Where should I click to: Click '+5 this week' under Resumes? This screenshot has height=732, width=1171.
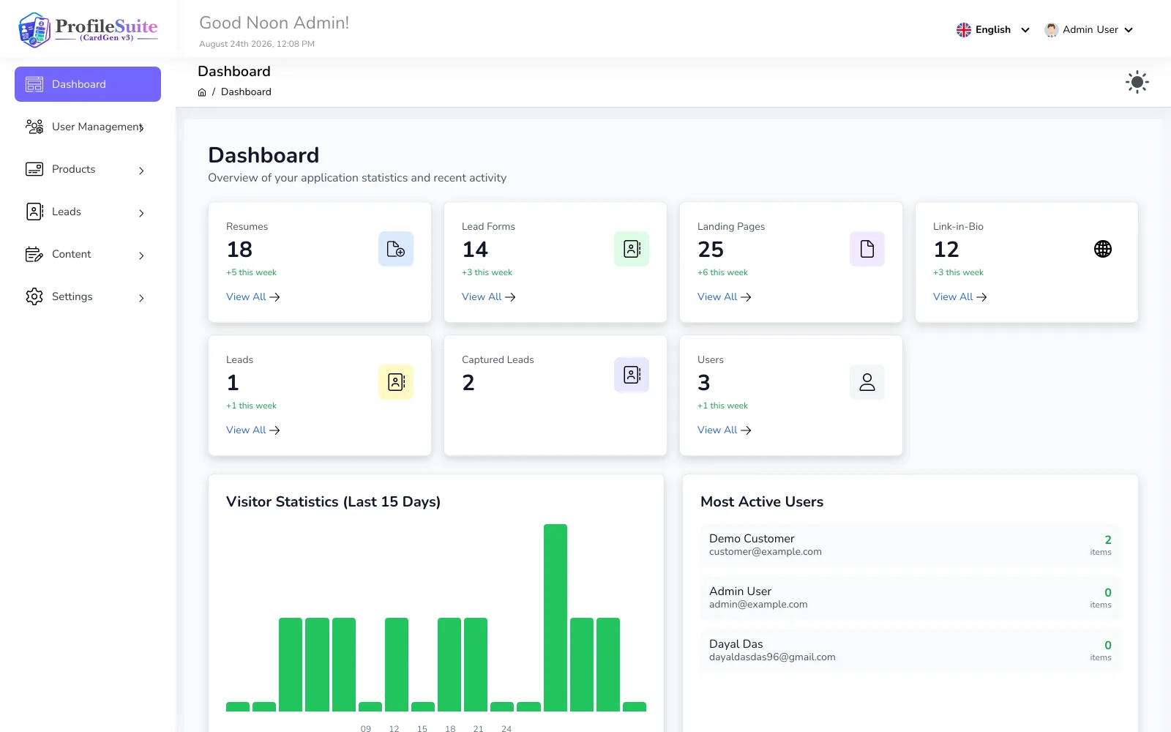[x=251, y=272]
